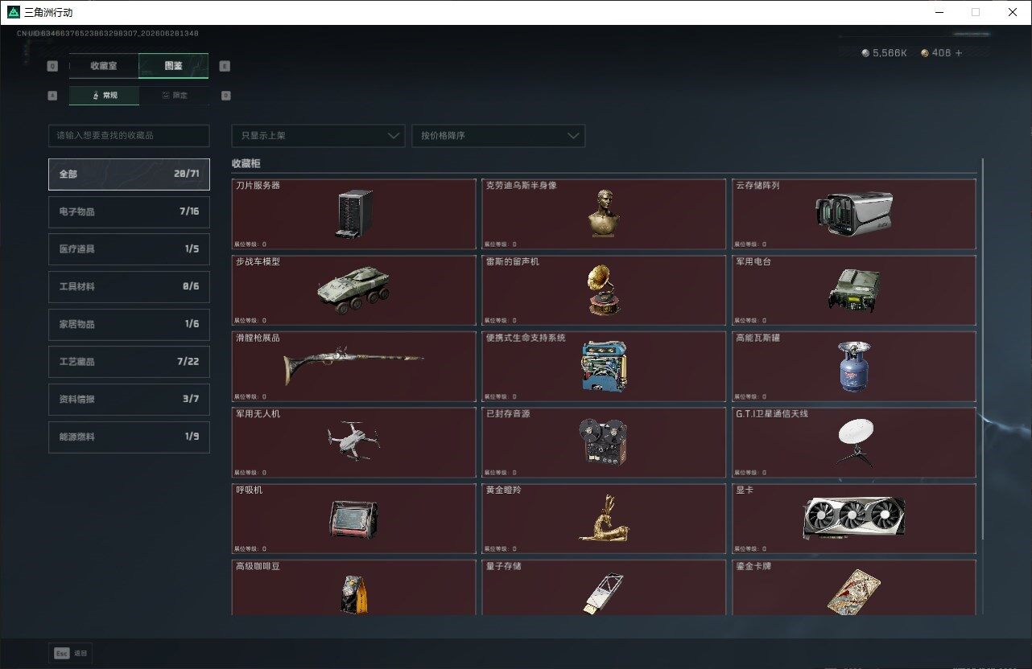Image resolution: width=1032 pixels, height=669 pixels.
Task: Open the 收藏室 tab
Action: click(104, 66)
